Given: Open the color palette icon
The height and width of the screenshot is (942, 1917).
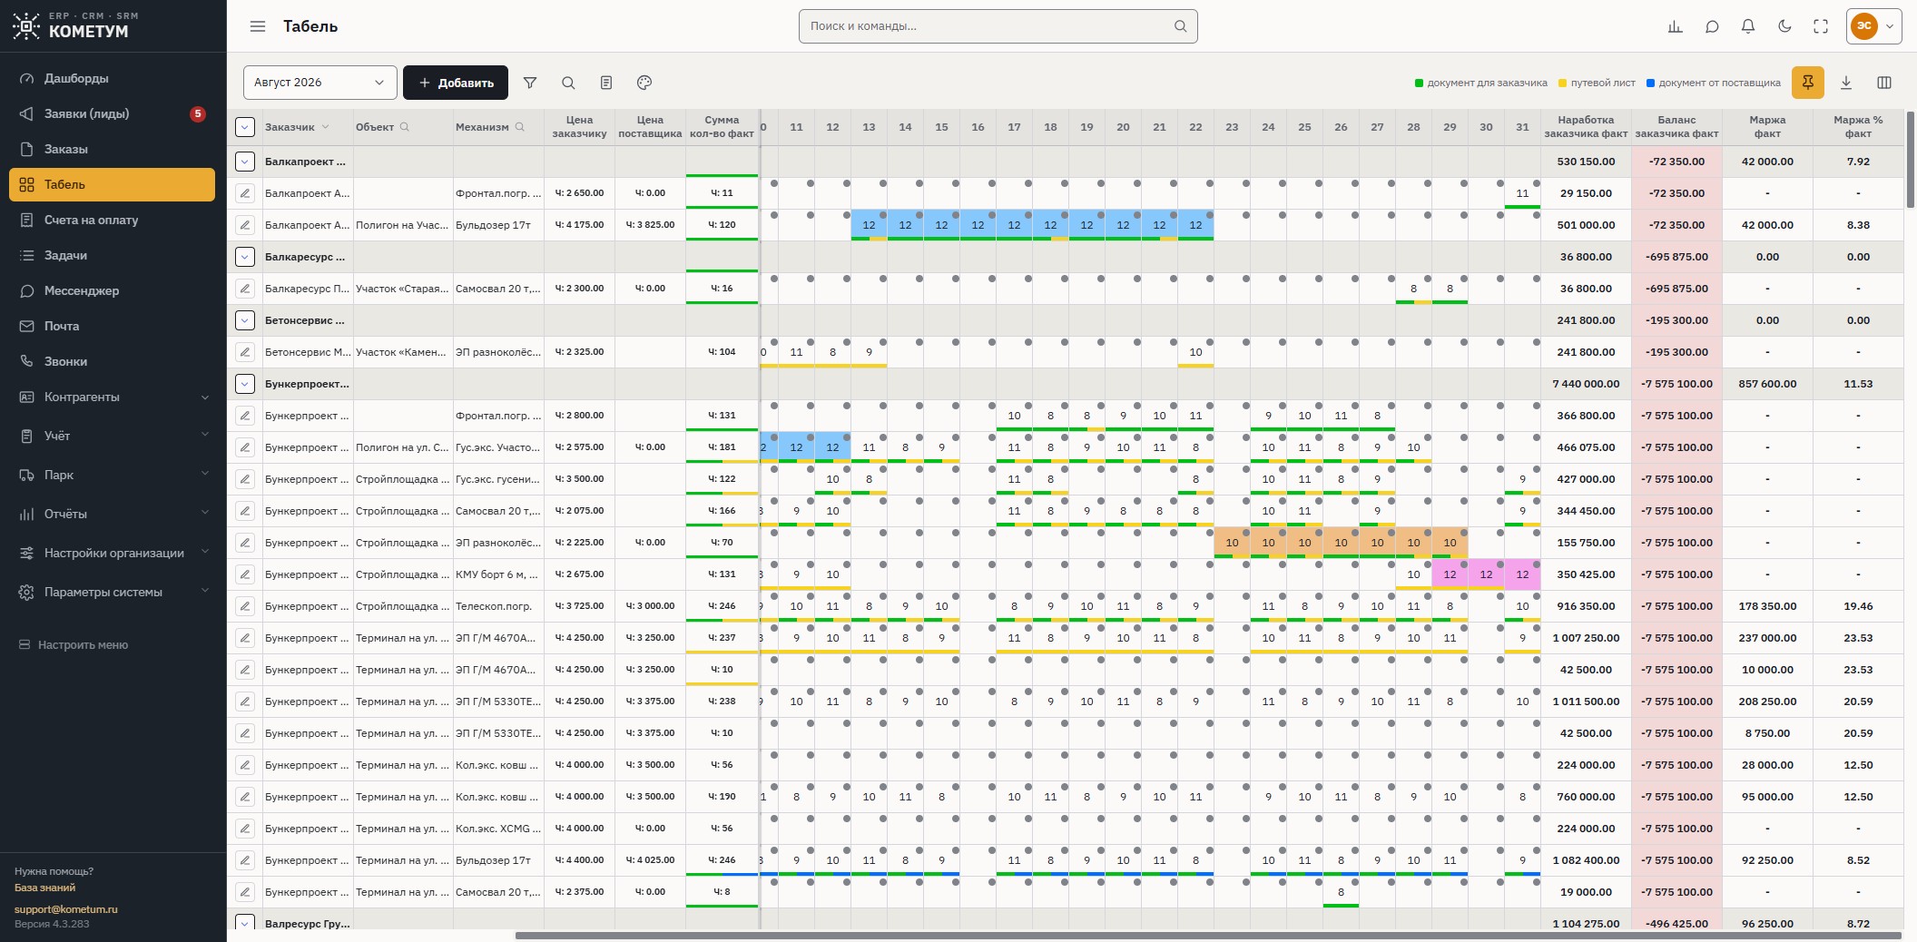Looking at the screenshot, I should [644, 83].
